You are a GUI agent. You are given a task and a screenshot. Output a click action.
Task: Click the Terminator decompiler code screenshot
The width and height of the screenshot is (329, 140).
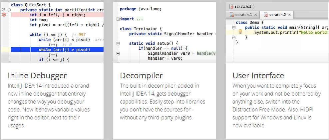(x=164, y=33)
